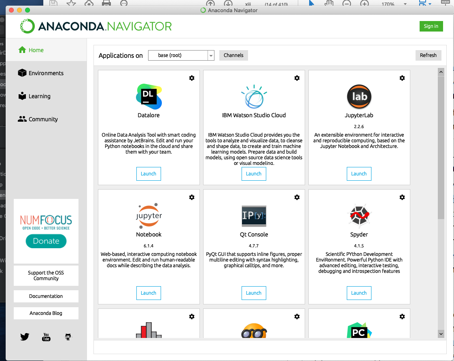The width and height of the screenshot is (454, 361).
Task: Go to the Environments tab
Action: point(46,73)
